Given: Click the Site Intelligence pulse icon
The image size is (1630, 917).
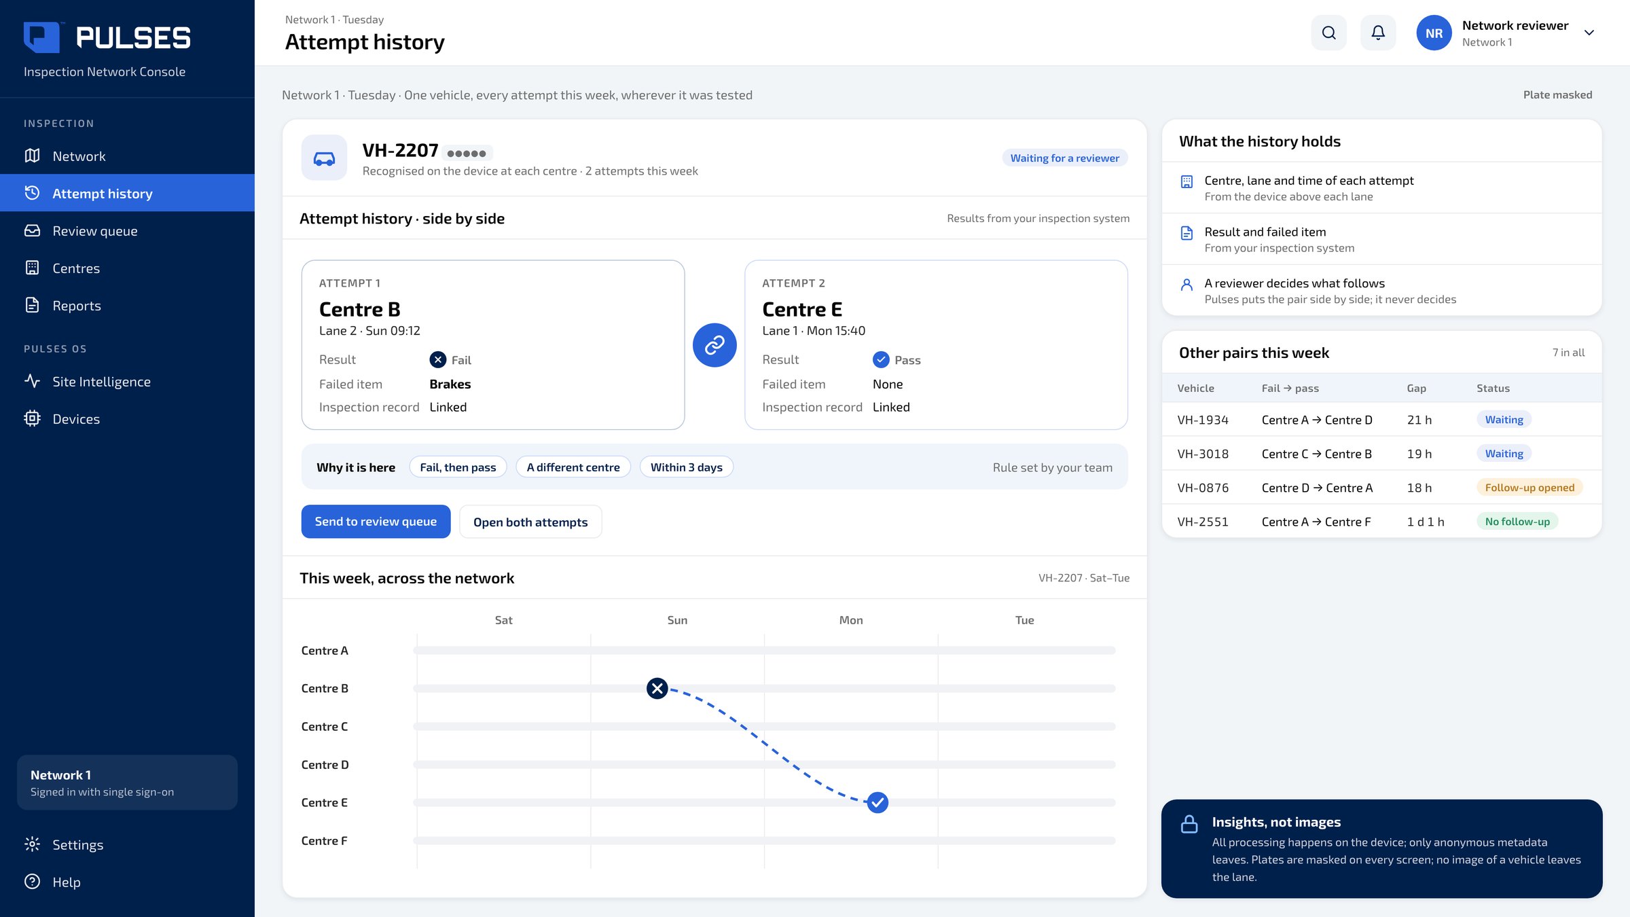Looking at the screenshot, I should 32,381.
